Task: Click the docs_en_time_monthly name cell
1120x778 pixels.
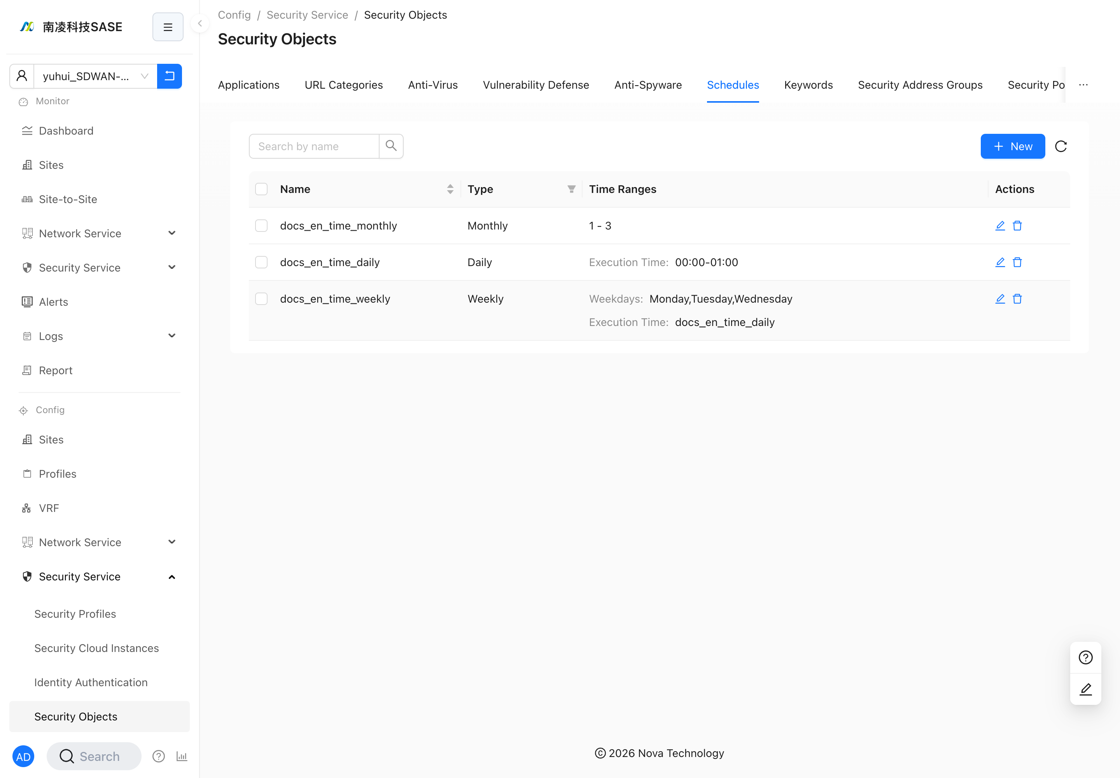Action: tap(338, 226)
